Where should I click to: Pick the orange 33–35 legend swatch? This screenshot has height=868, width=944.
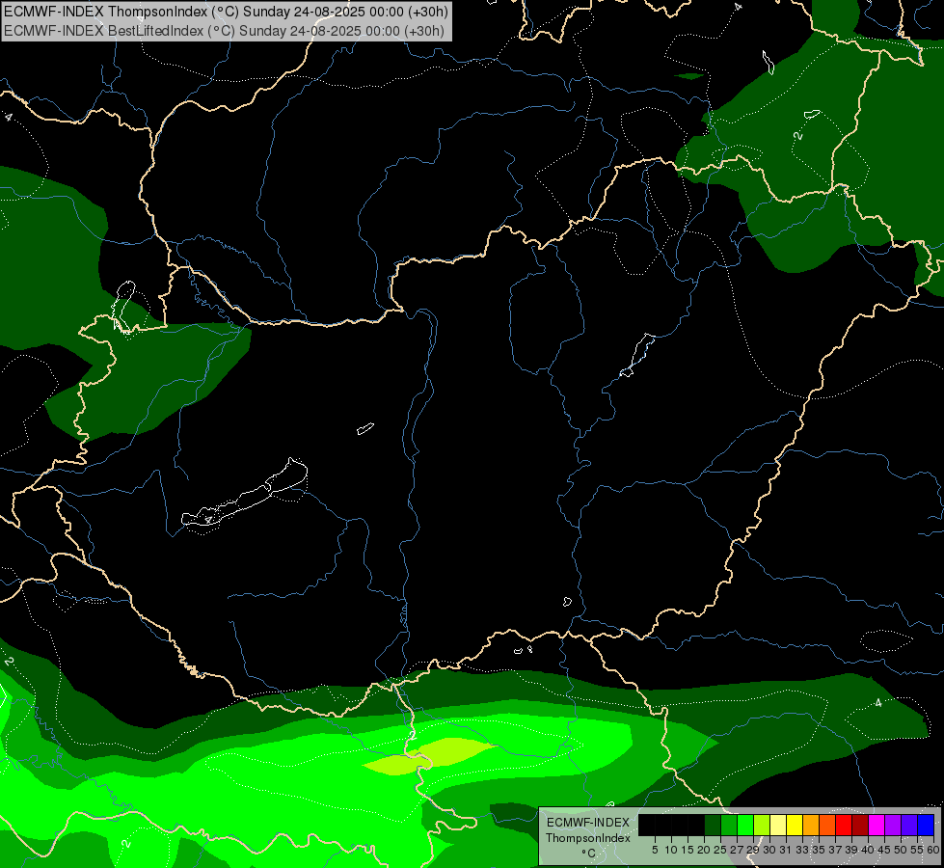811,825
